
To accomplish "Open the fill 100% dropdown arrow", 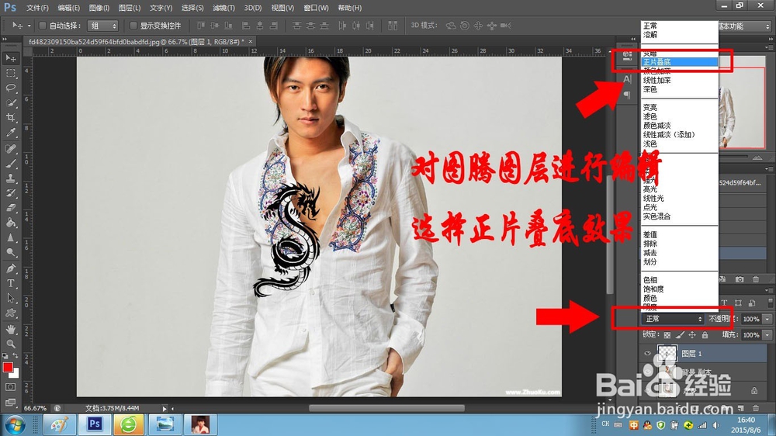I will (767, 335).
